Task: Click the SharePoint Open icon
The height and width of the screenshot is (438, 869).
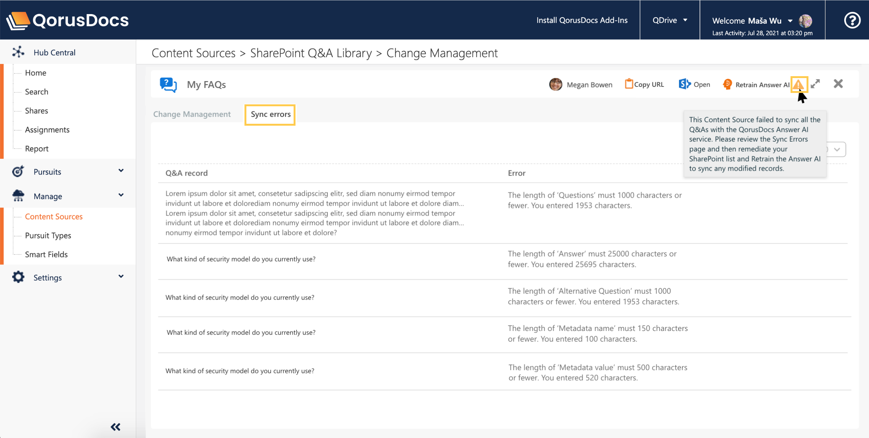Action: point(684,84)
